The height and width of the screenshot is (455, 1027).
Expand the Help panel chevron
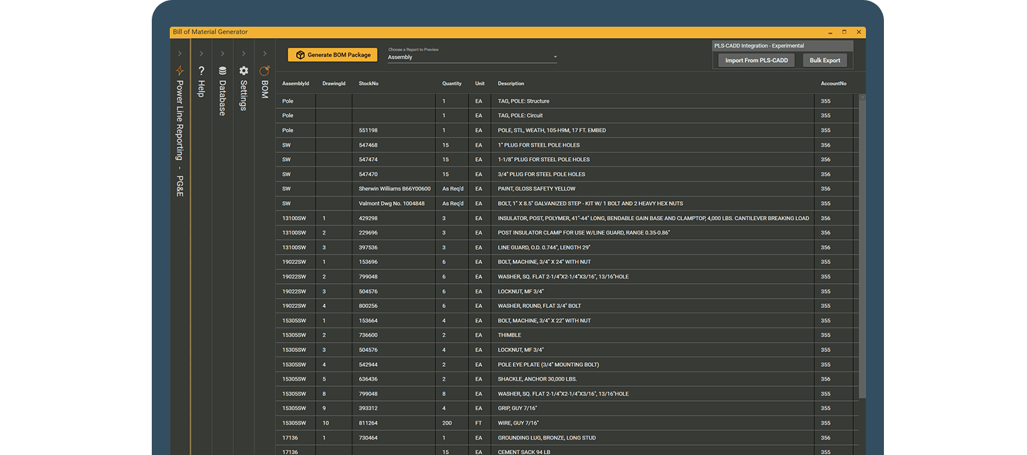tap(201, 53)
